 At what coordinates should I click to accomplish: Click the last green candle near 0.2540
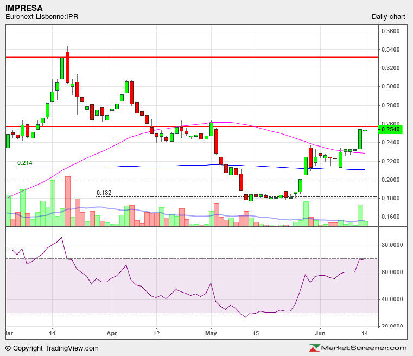point(365,130)
